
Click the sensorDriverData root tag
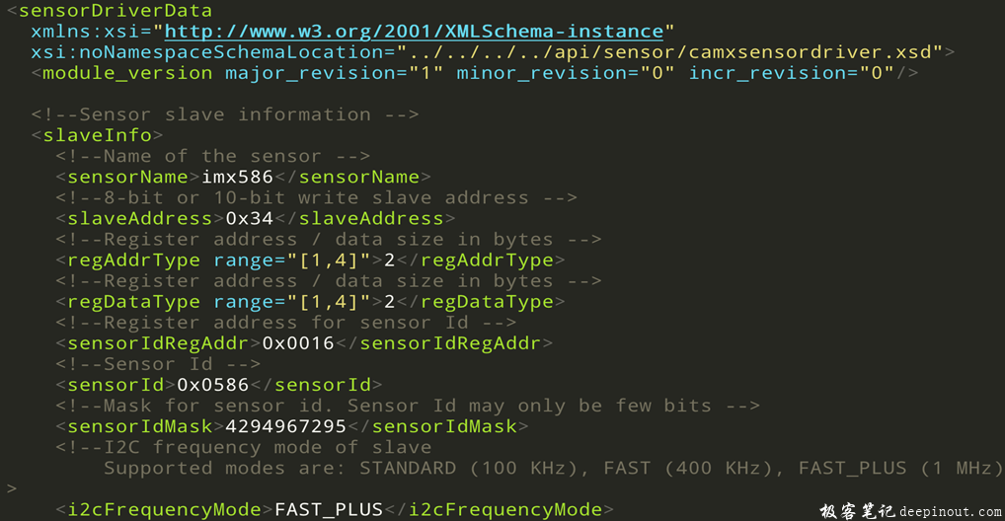pyautogui.click(x=115, y=11)
